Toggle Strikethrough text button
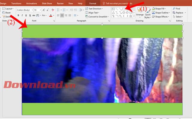This screenshot has width=192, height=119. pyautogui.click(x=34, y=15)
